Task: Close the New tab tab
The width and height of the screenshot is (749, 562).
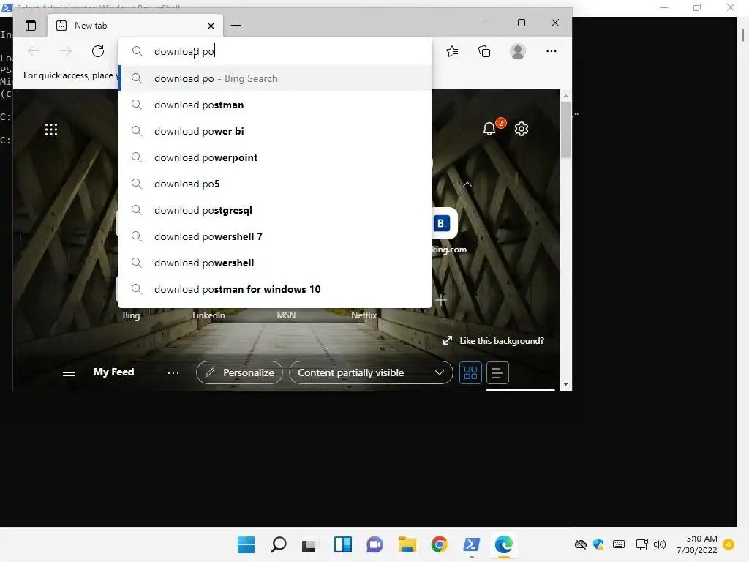Action: coord(211,26)
